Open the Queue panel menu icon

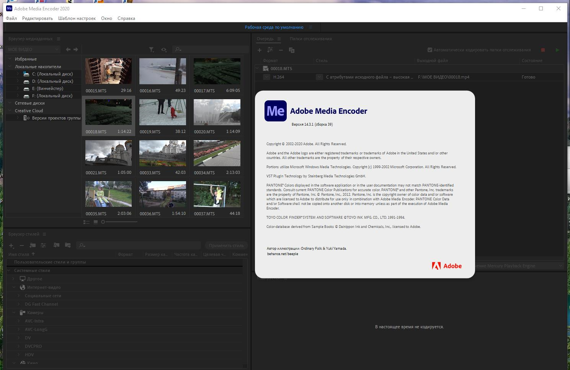(279, 39)
